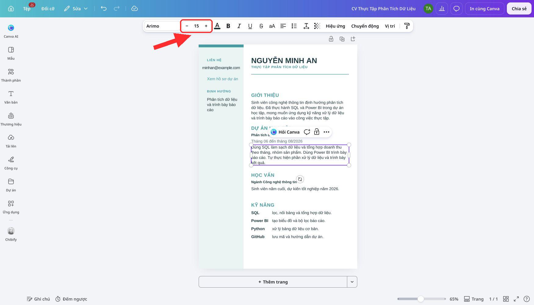
Task: Open the Dự án projects panel
Action: pyautogui.click(x=11, y=185)
